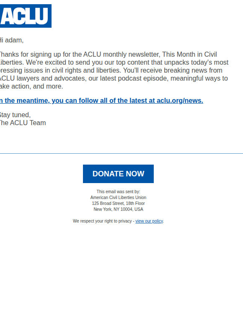
Task: Open the aclu.org/news follow link
Action: point(101,100)
